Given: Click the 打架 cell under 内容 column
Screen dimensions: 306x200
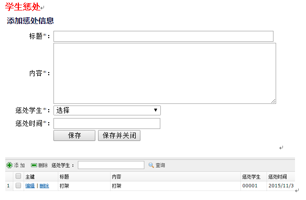Looking at the screenshot, I should tap(116, 186).
